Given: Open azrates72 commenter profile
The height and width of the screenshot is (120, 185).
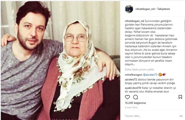Looking at the screenshot, I should [x=131, y=80].
